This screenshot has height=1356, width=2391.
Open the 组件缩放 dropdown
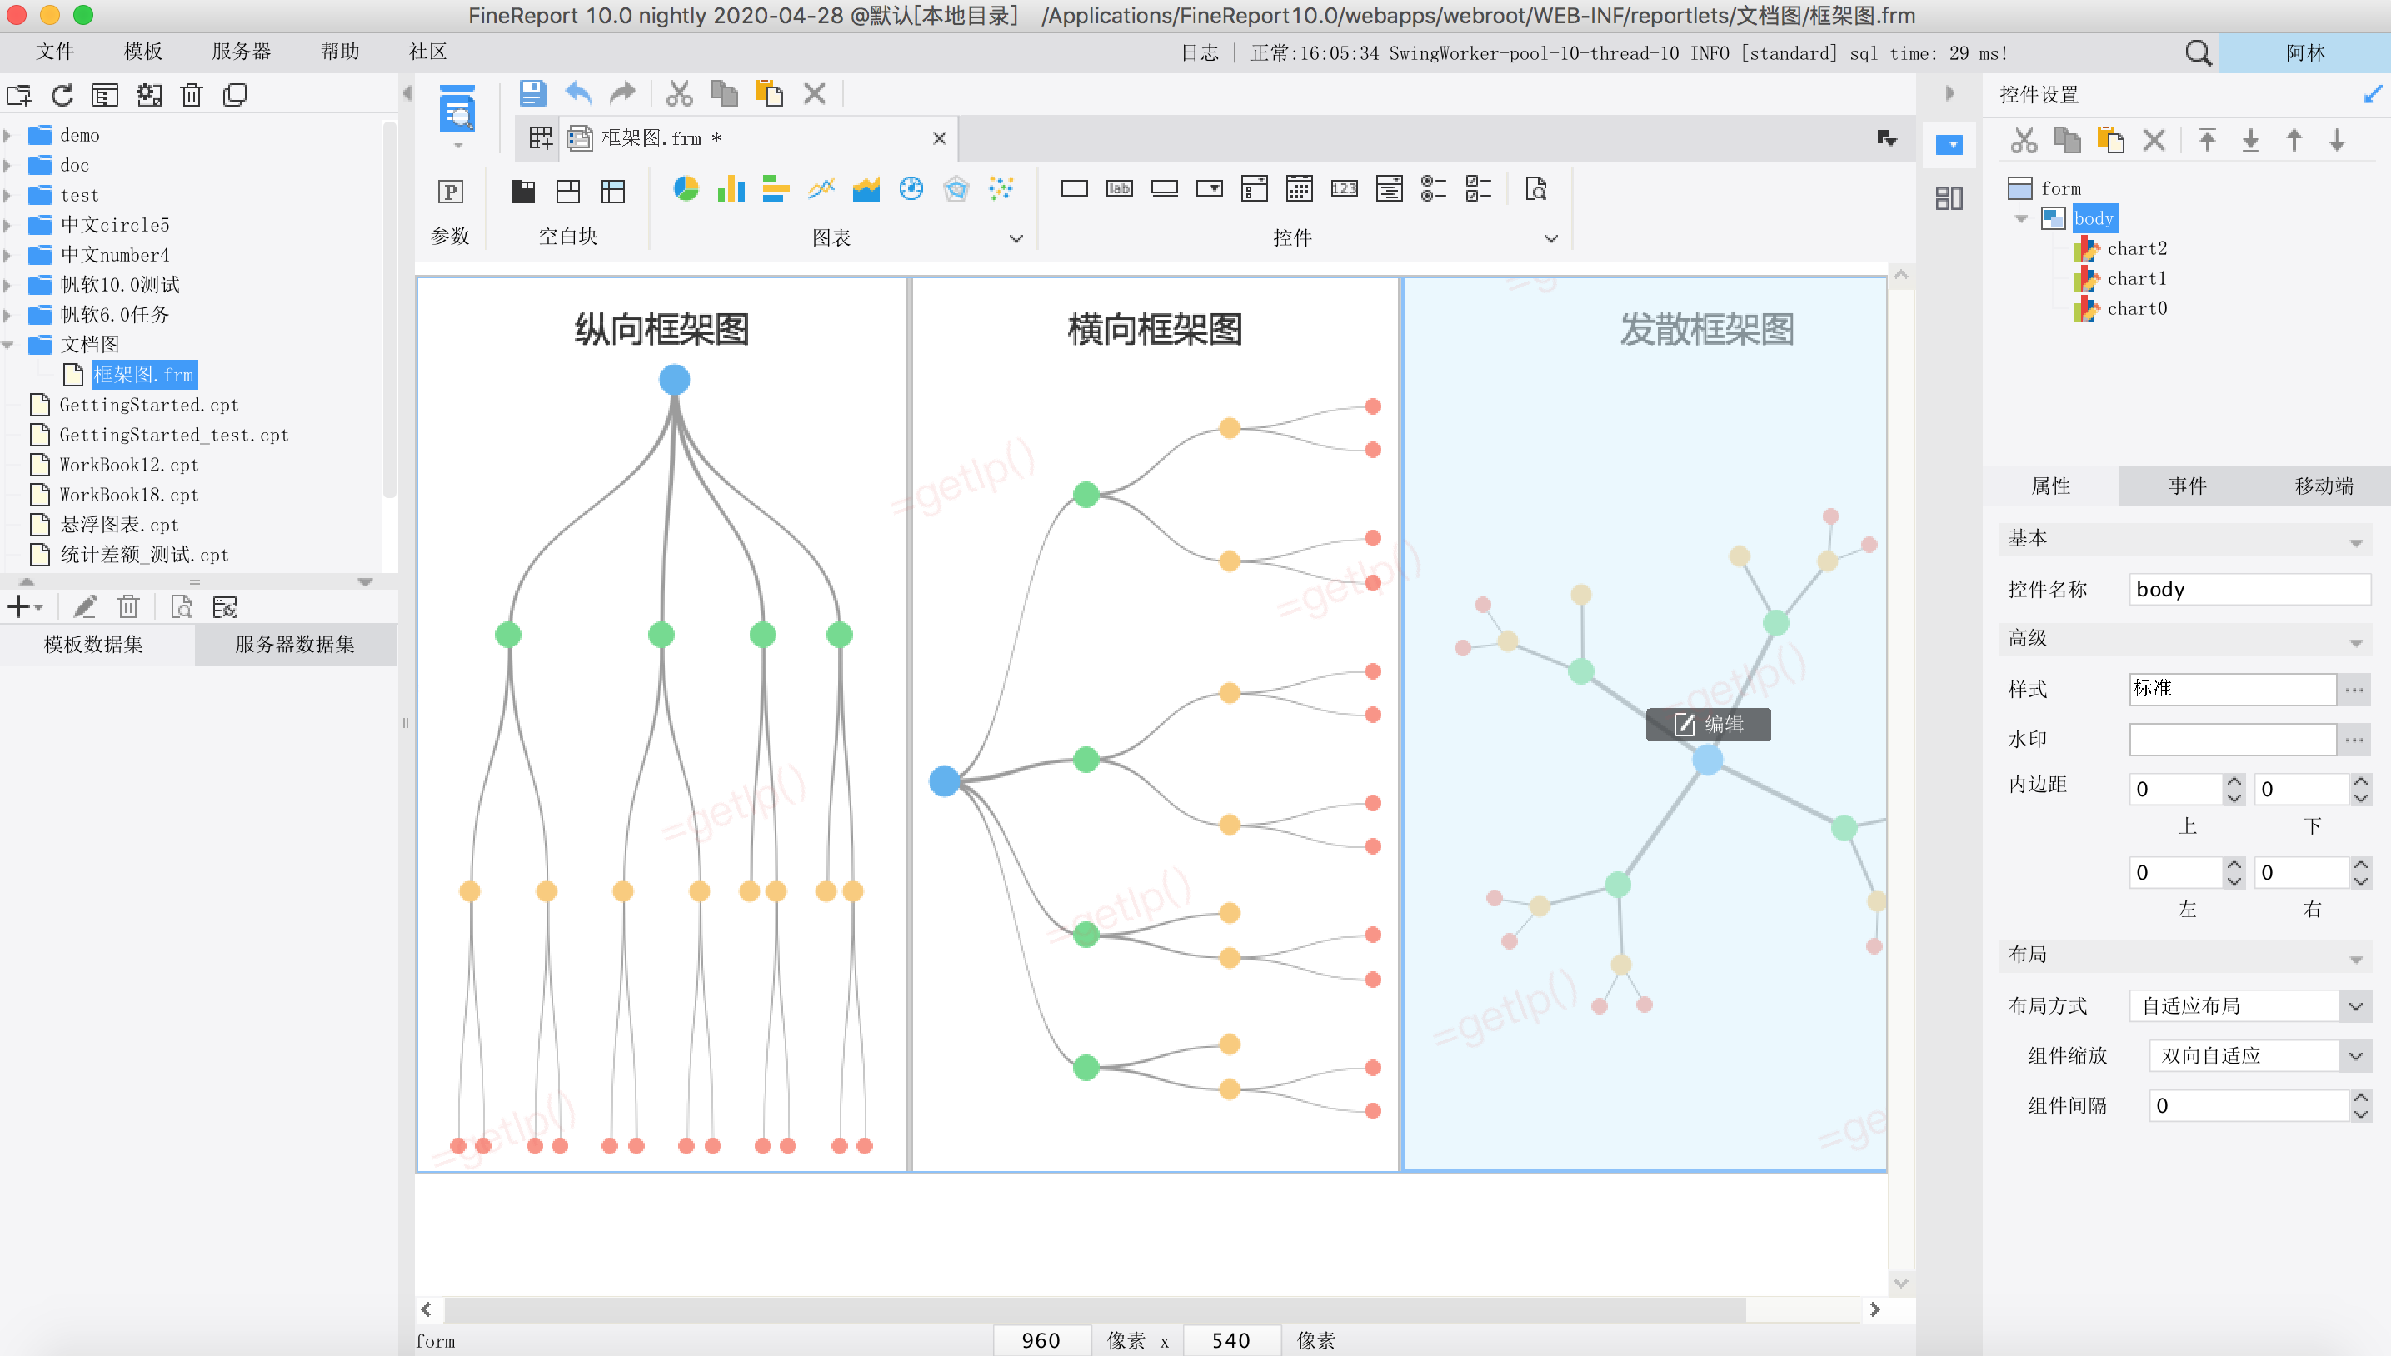point(2354,1056)
